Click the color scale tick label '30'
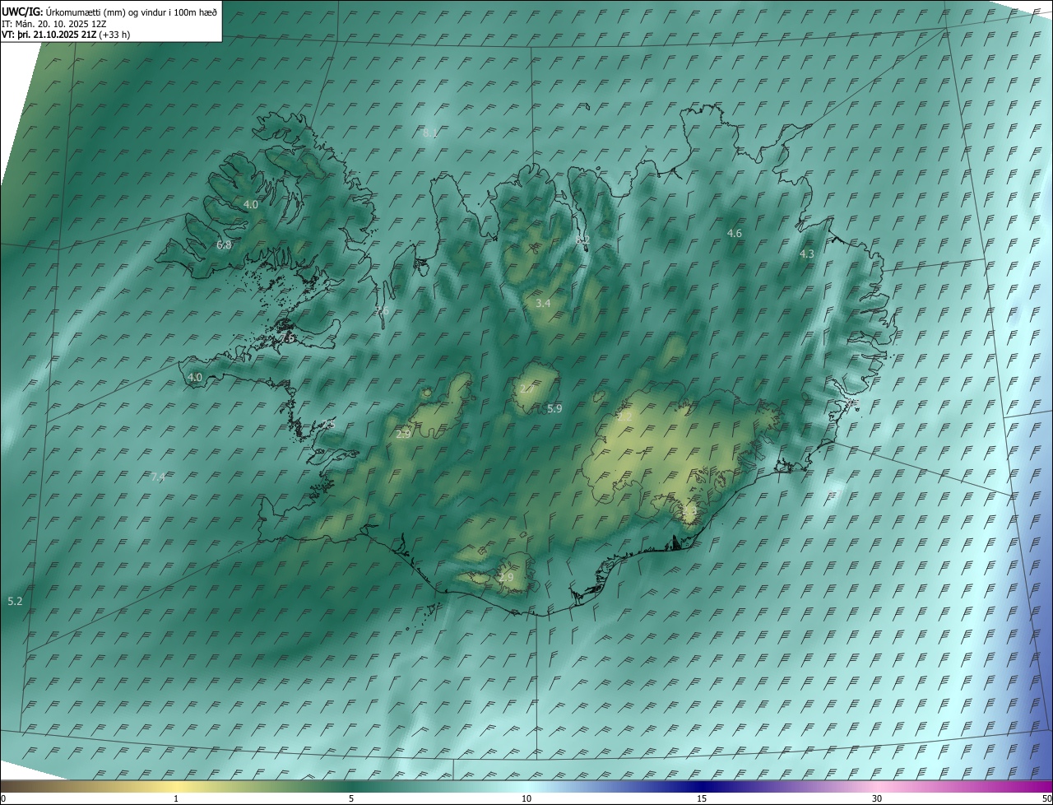Viewport: 1053px width, 805px height. coord(877,799)
